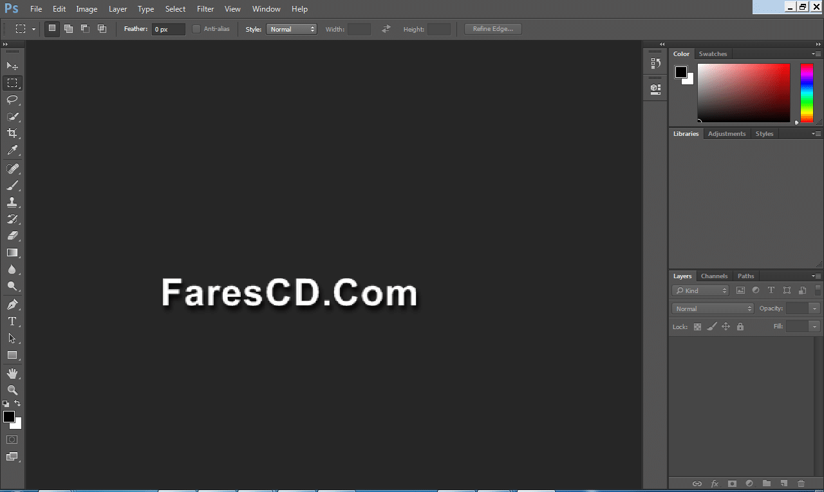
Task: Choose Intersect with selection mode
Action: coord(102,28)
